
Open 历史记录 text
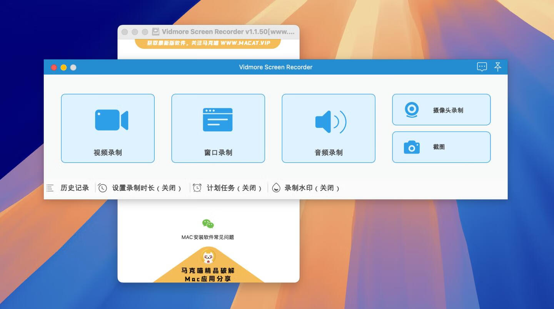click(75, 188)
